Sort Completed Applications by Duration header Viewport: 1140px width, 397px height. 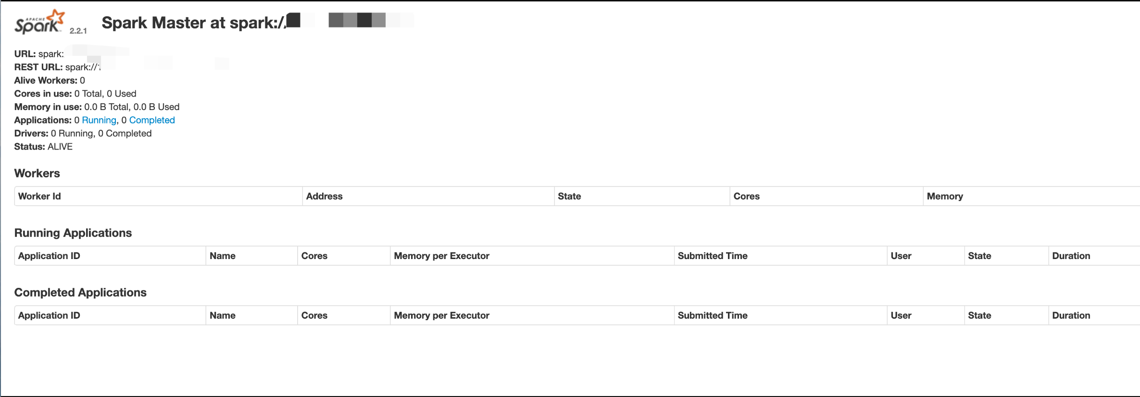click(1071, 315)
